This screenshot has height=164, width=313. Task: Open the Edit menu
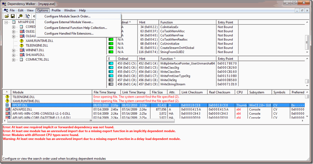pyautogui.click(x=21, y=10)
